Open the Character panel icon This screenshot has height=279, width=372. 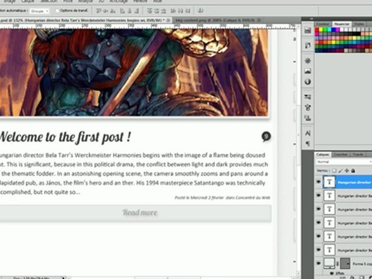point(308,133)
